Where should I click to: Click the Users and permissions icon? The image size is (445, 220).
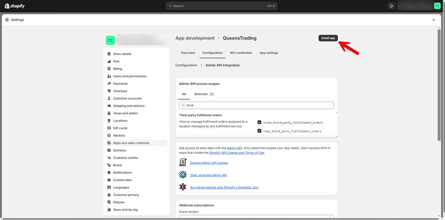109,76
